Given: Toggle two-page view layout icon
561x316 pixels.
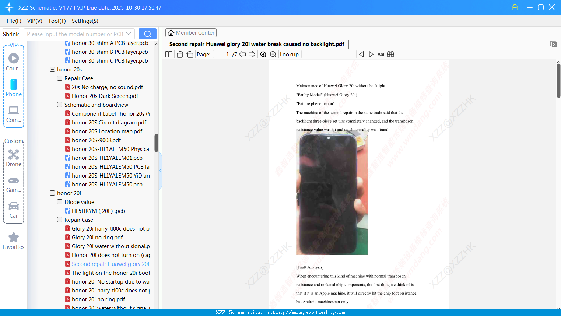Looking at the screenshot, I should [169, 55].
